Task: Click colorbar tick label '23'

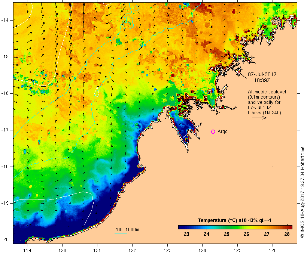Action: 186,234
